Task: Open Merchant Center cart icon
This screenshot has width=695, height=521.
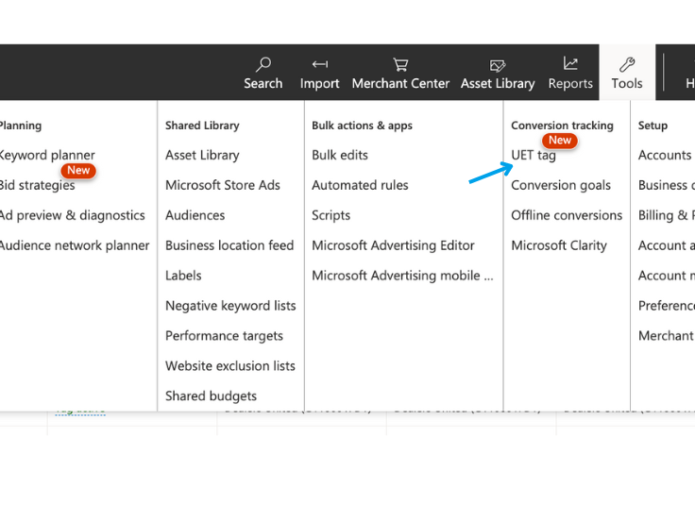Action: click(x=400, y=65)
